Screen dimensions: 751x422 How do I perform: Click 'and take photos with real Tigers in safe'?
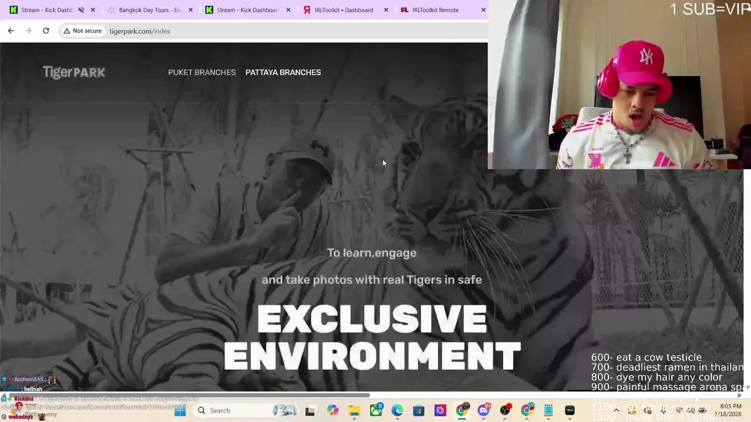click(371, 280)
